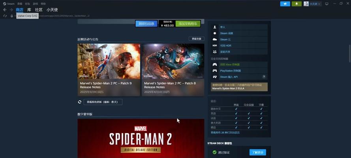Image resolution: width=351 pixels, height=158 pixels.
Task: Open the megaphone announcements button
Action: click(x=285, y=4)
